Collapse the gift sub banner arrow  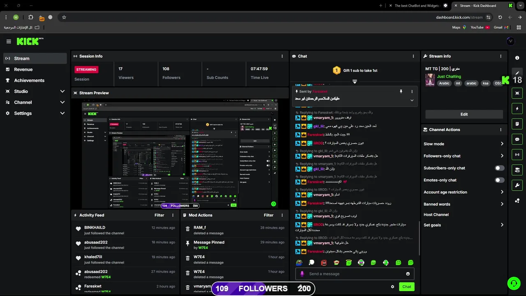(x=355, y=82)
